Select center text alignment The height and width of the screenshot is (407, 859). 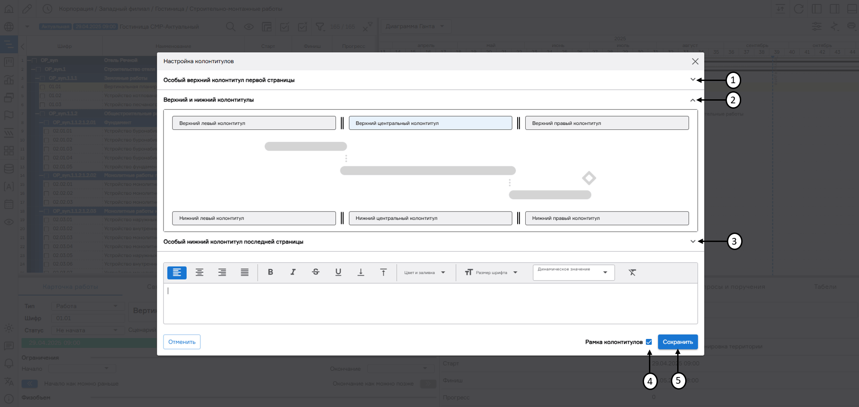click(199, 272)
